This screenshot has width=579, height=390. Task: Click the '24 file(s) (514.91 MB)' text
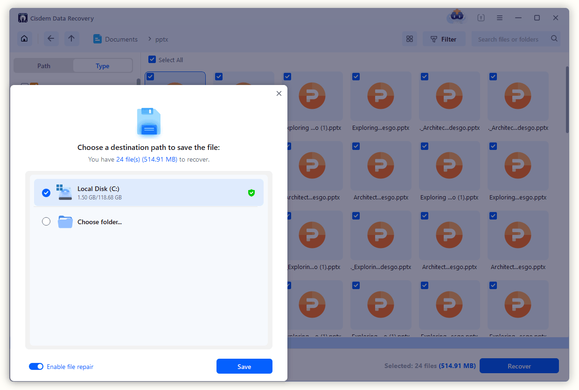(146, 159)
